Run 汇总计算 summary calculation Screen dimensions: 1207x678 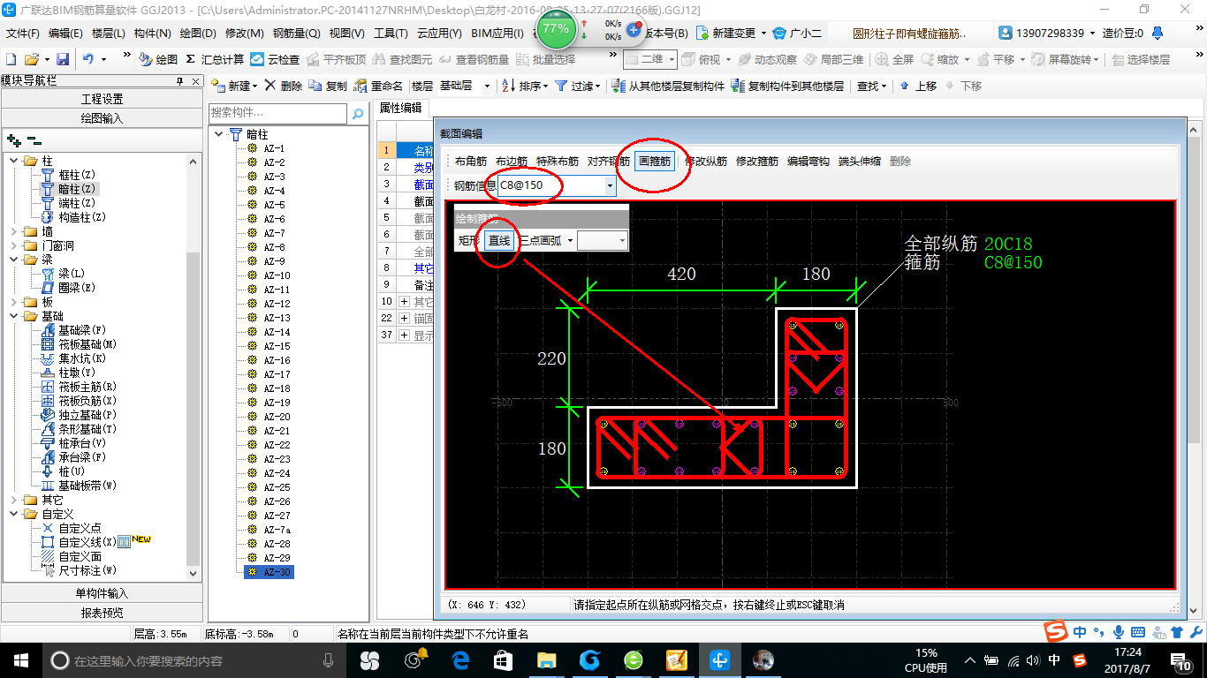coord(215,59)
